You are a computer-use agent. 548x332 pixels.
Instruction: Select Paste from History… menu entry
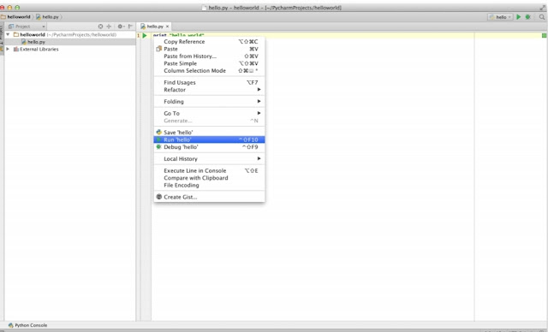[209, 56]
